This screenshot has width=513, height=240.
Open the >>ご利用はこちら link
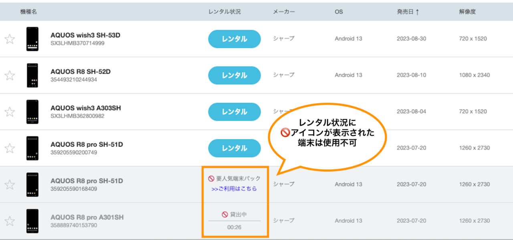234,189
